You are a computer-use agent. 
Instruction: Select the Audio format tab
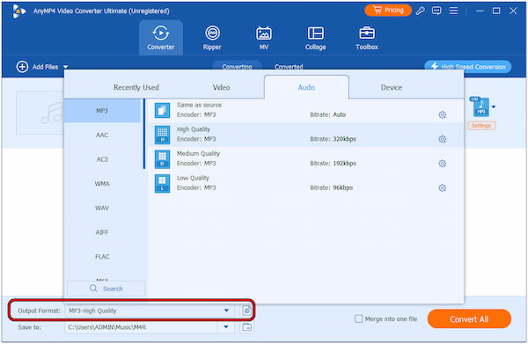pyautogui.click(x=306, y=87)
